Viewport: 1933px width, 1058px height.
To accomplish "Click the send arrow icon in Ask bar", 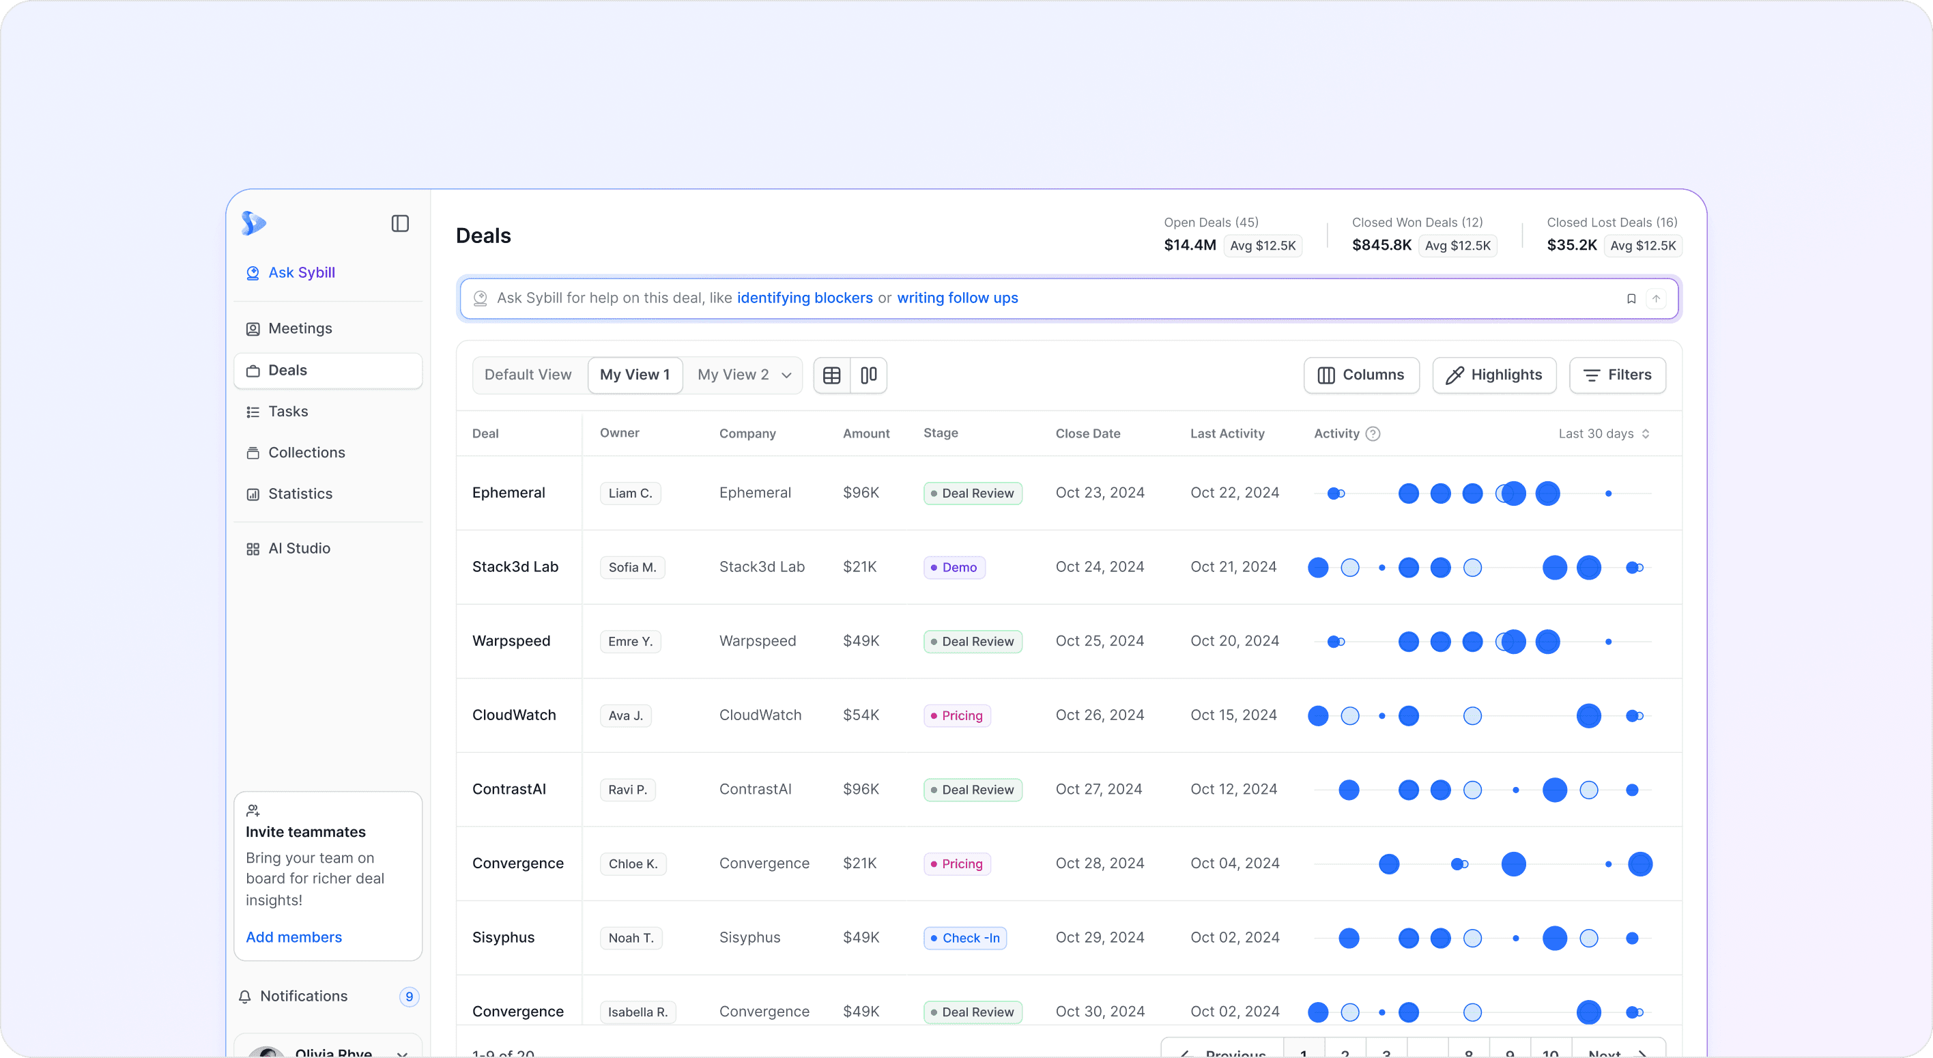I will click(1656, 299).
